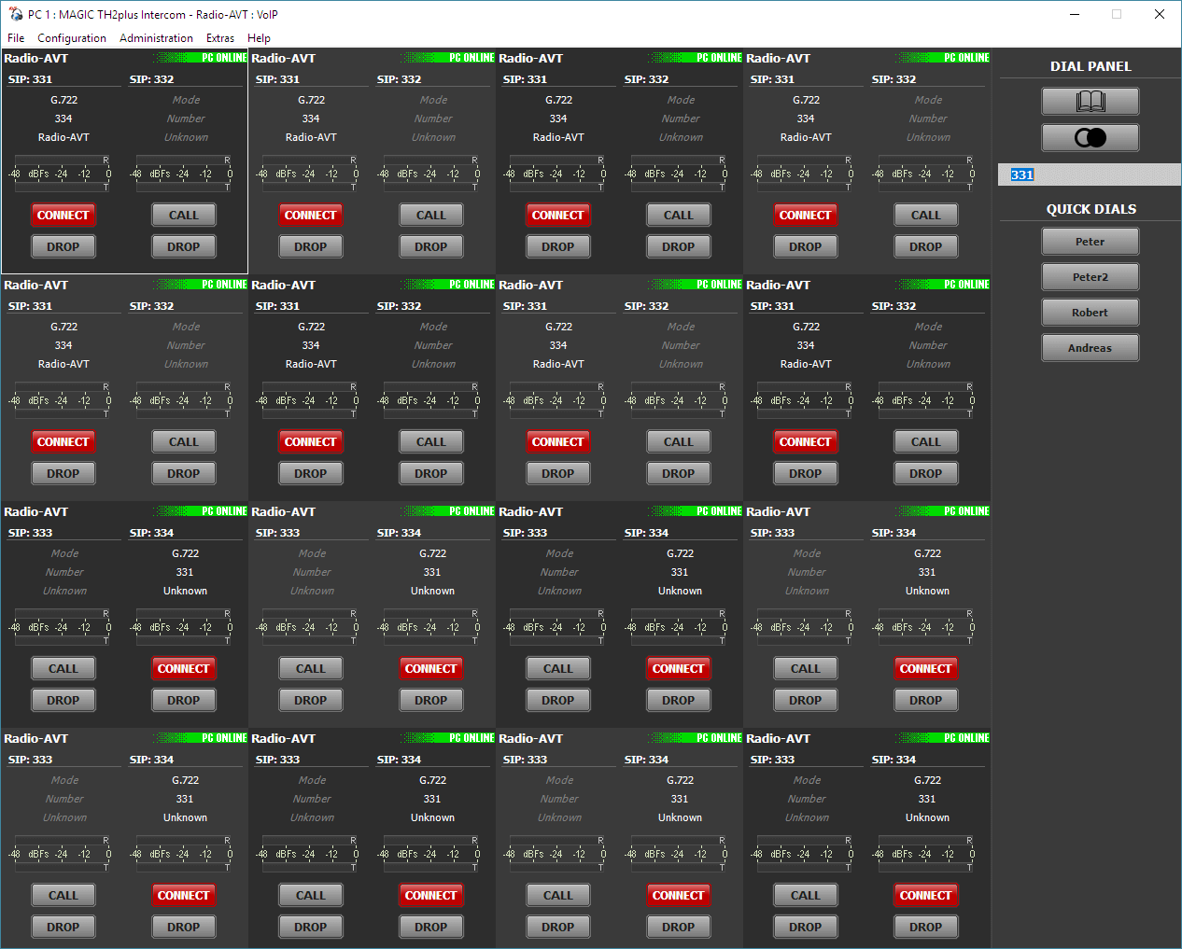
Task: Click the handset toggle icon below the phone book
Action: [1090, 138]
